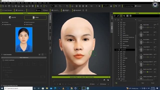Click the Bake button

(x=143, y=83)
